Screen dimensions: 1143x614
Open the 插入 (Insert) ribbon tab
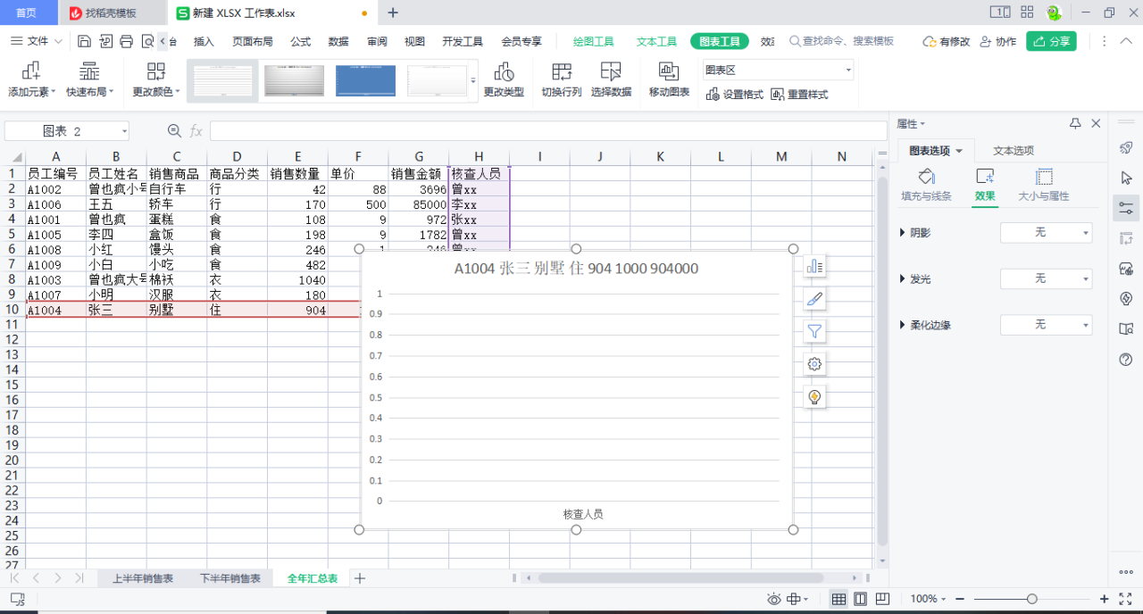click(204, 41)
